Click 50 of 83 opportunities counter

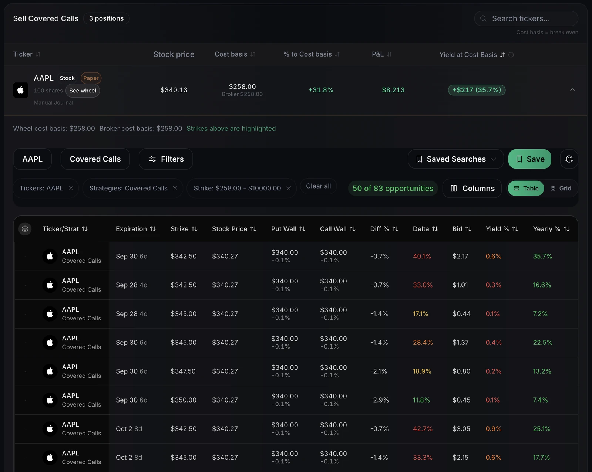(393, 188)
